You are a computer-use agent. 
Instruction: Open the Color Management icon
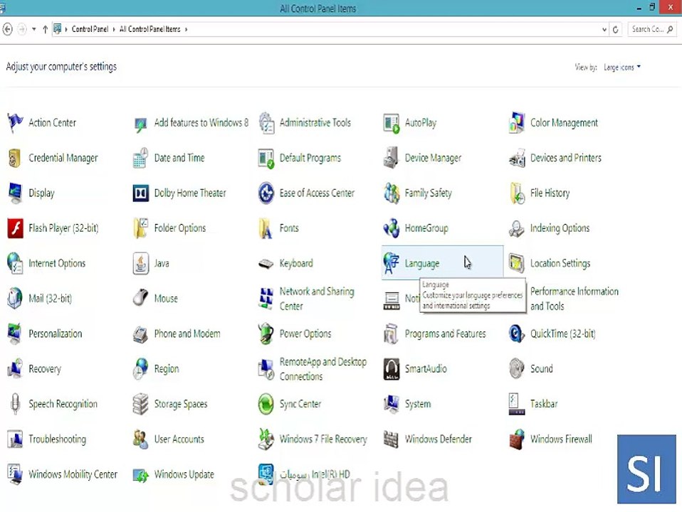point(516,123)
